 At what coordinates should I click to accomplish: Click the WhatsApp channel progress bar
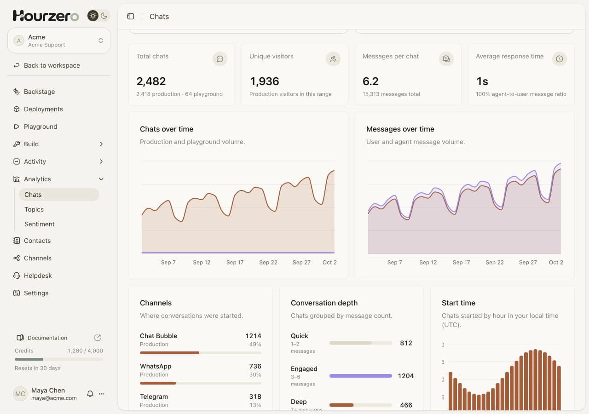point(201,383)
